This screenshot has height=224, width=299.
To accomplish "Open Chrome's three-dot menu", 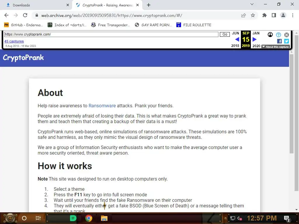I will coord(293,15).
